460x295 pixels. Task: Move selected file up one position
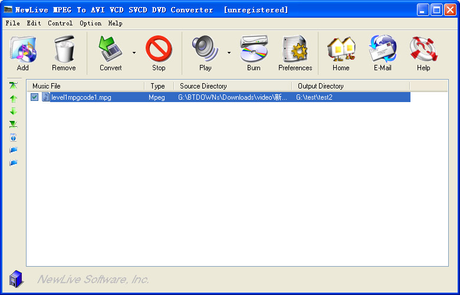13,99
